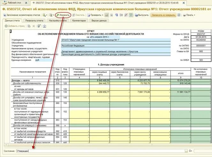Click the руб. unit field

coord(43,60)
